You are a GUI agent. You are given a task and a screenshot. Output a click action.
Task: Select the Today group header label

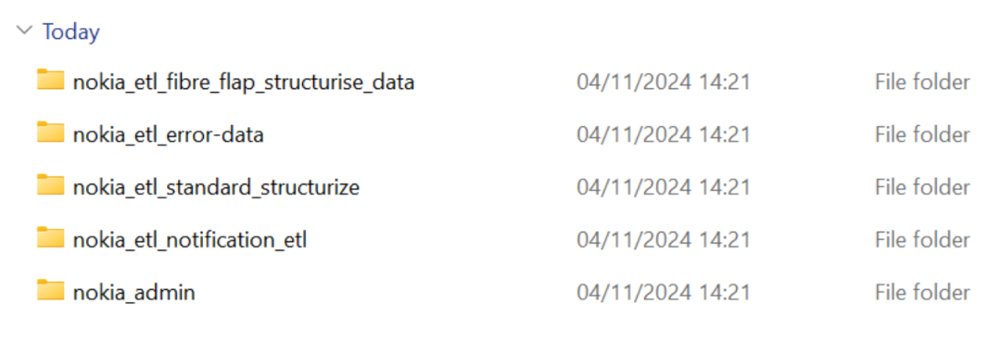click(70, 32)
